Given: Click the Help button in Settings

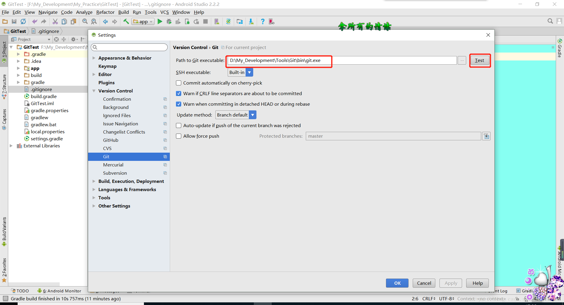Looking at the screenshot, I should (477, 283).
